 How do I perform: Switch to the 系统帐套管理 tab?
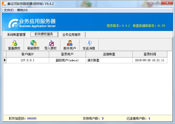coord(16,35)
